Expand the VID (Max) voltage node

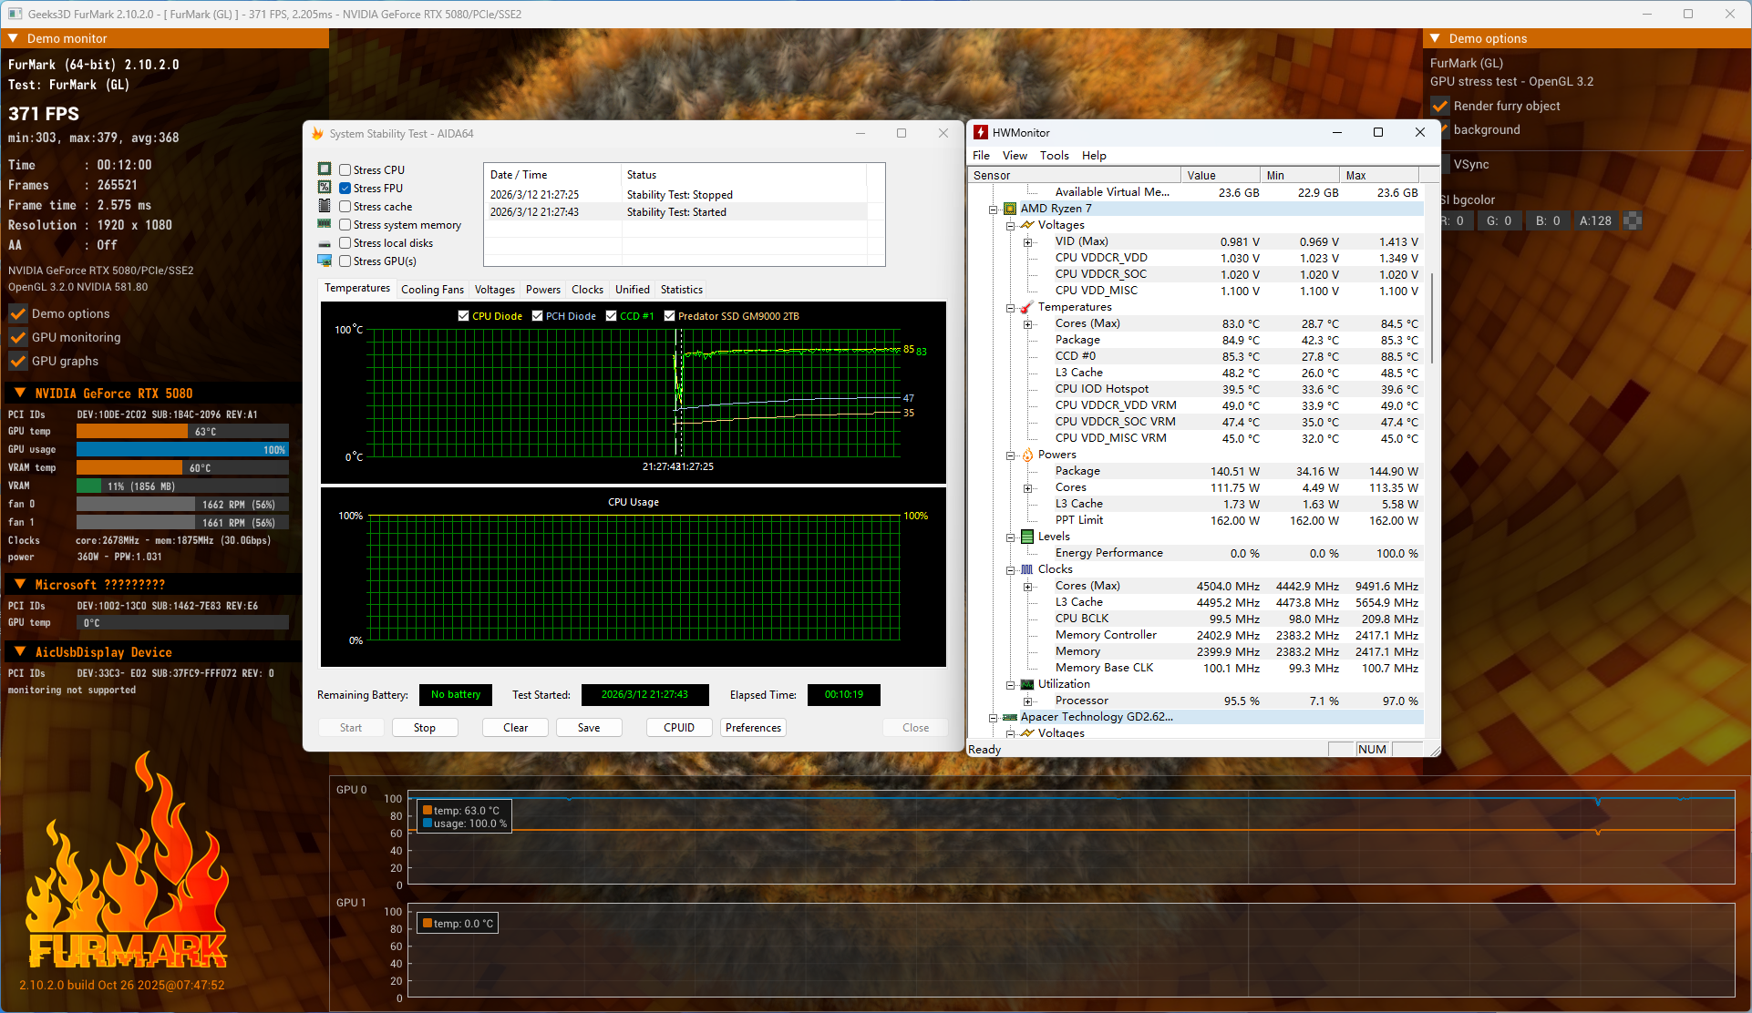click(1027, 242)
